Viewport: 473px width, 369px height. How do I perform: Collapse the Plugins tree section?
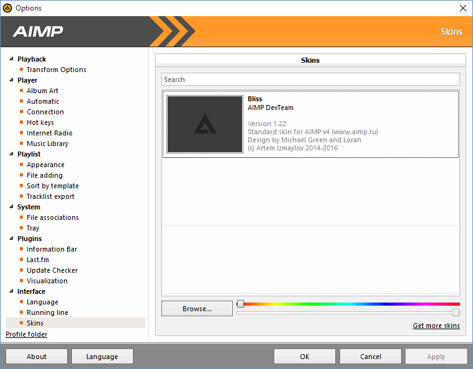click(x=11, y=239)
